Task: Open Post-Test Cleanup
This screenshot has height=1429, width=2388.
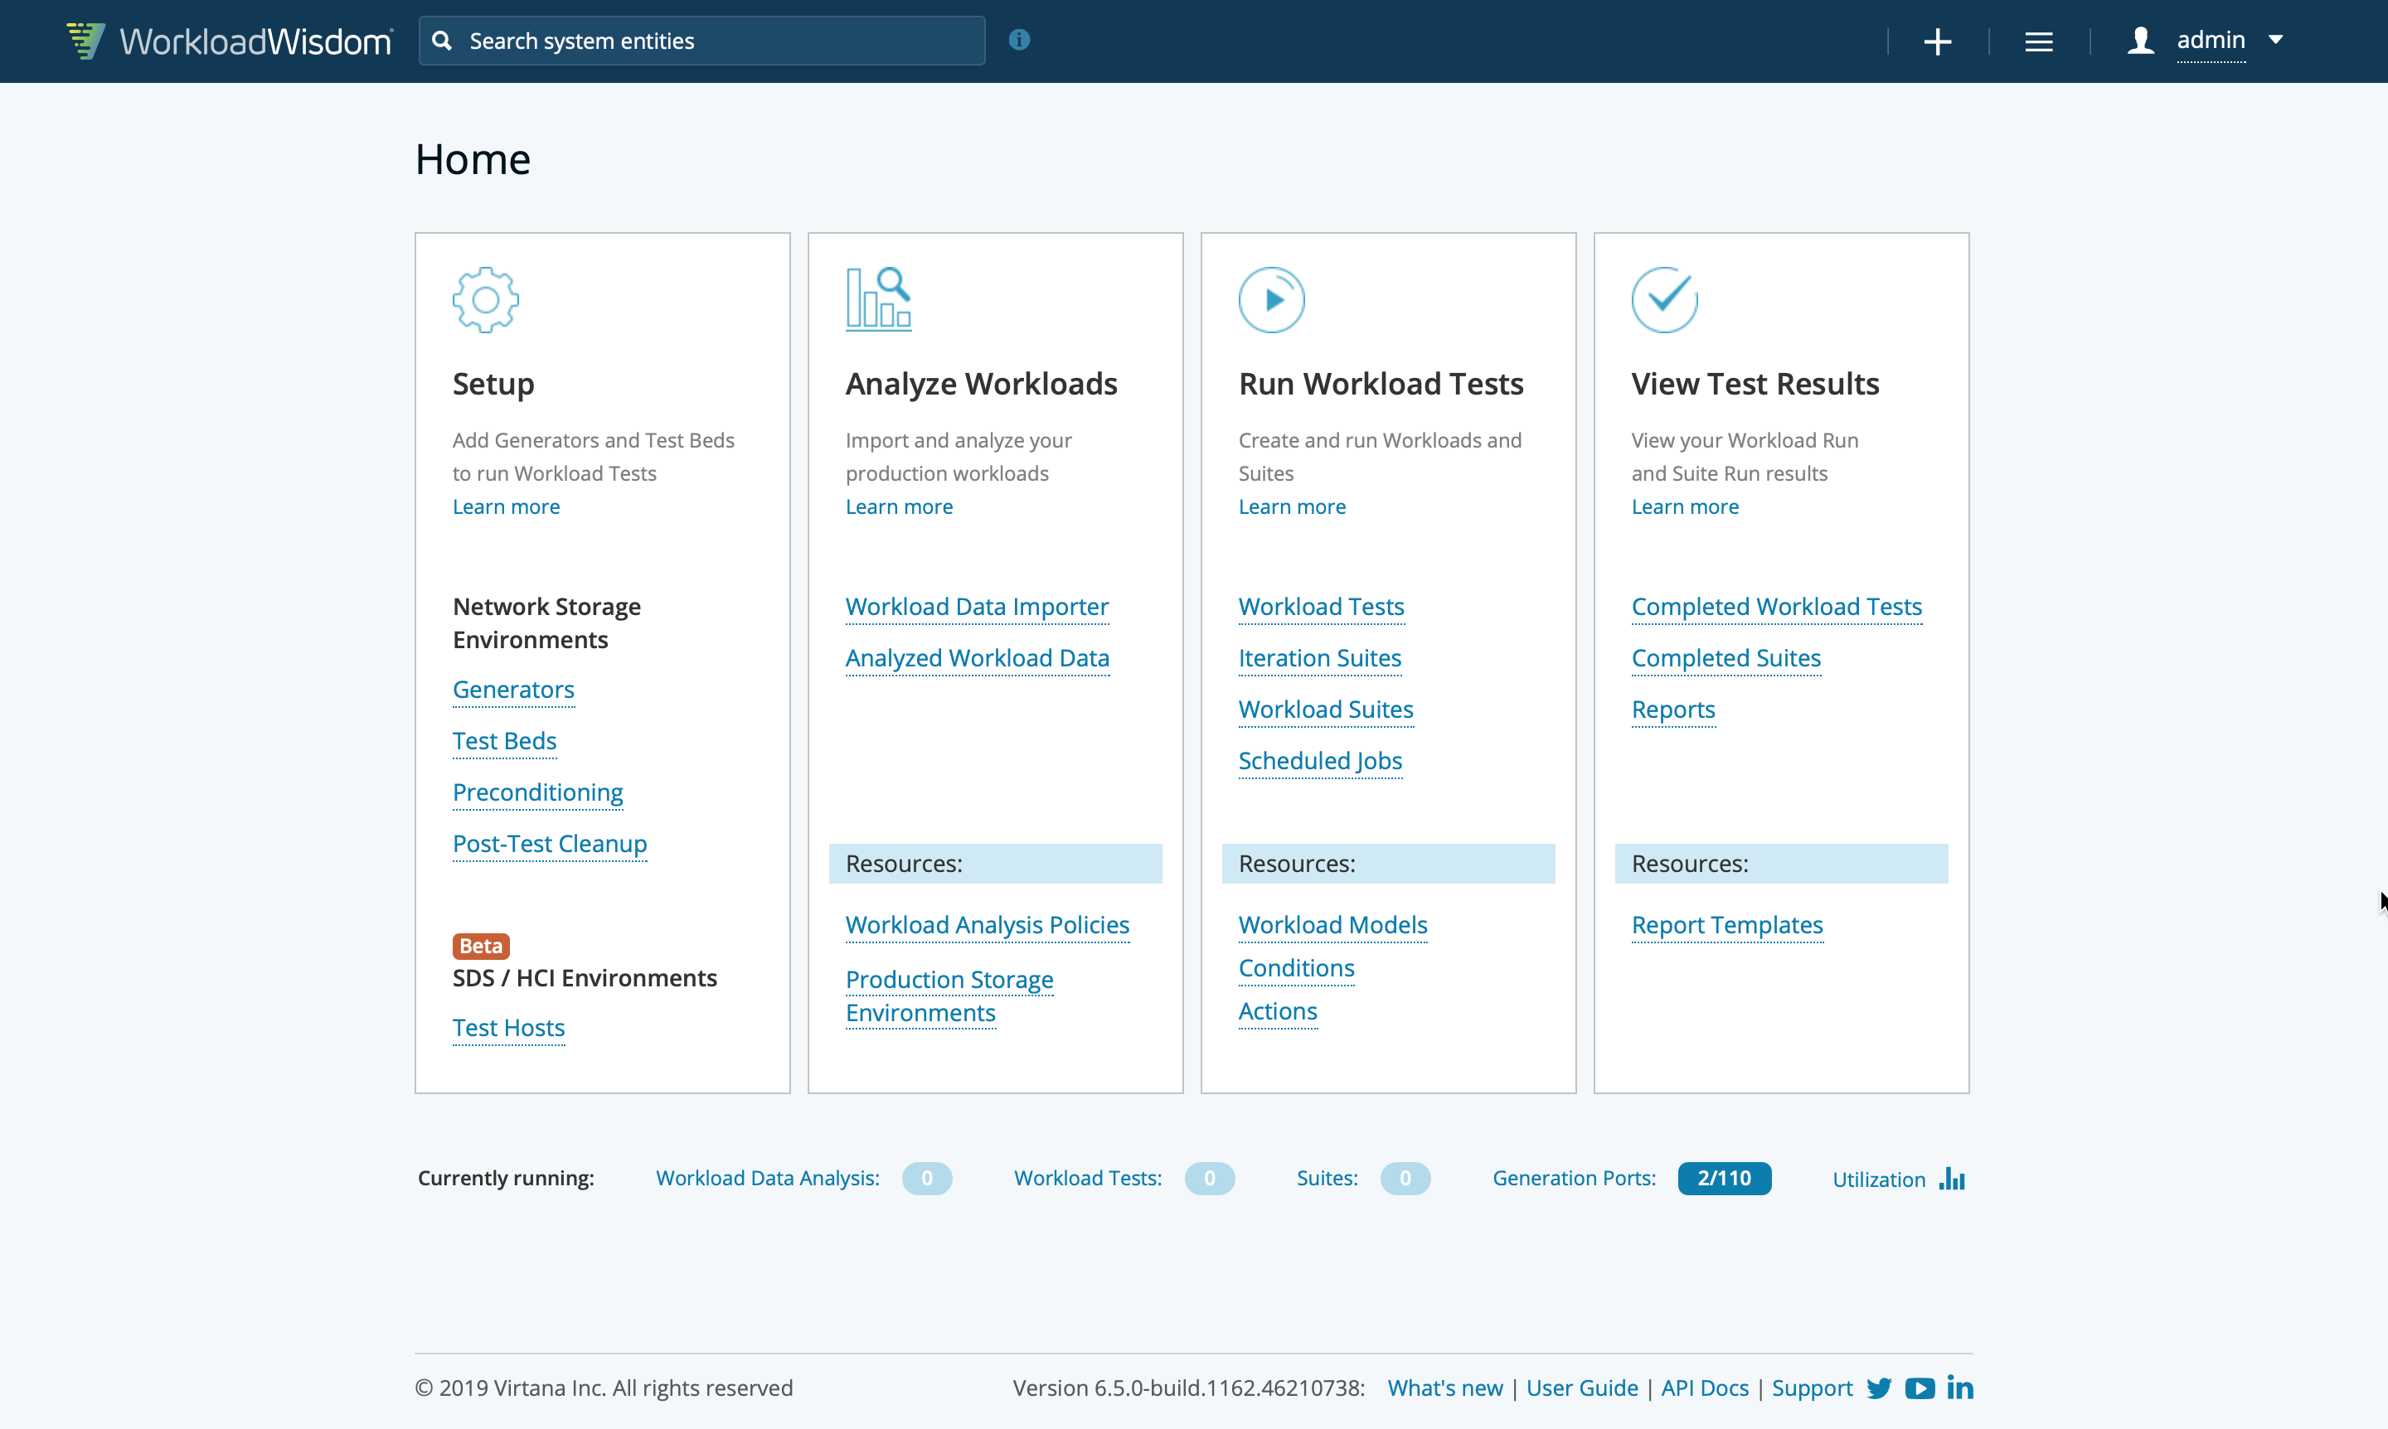Action: point(550,844)
